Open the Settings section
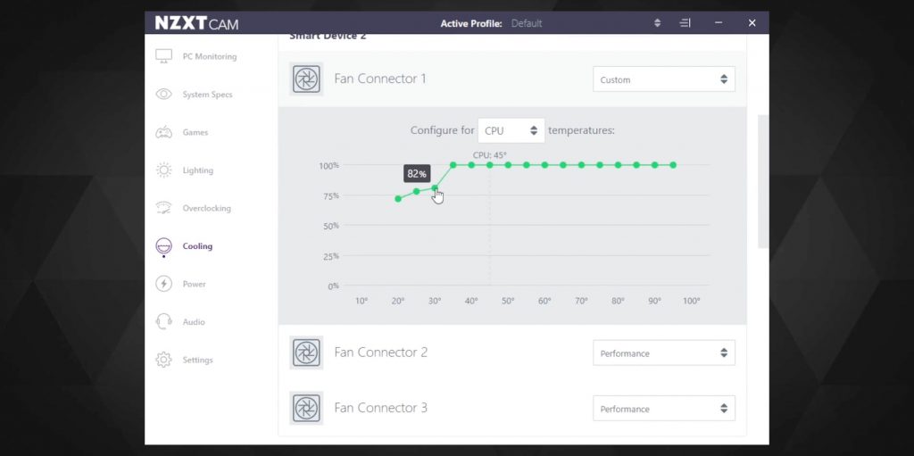 coord(197,360)
